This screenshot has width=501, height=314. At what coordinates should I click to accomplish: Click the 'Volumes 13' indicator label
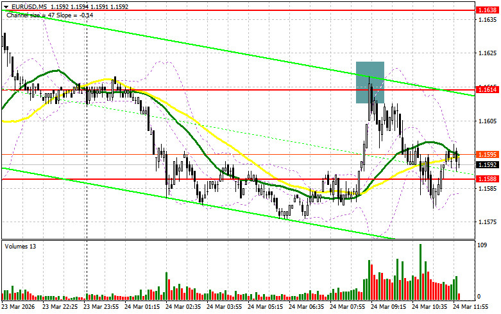click(x=21, y=246)
